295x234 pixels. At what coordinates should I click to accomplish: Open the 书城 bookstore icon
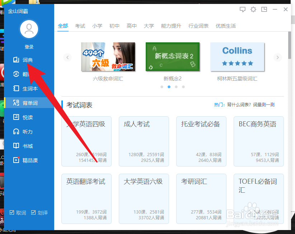(x=16, y=146)
